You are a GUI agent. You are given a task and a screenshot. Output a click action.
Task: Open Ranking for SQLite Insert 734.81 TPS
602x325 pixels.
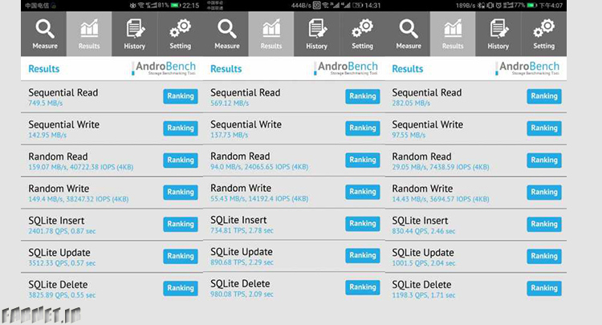(x=363, y=224)
